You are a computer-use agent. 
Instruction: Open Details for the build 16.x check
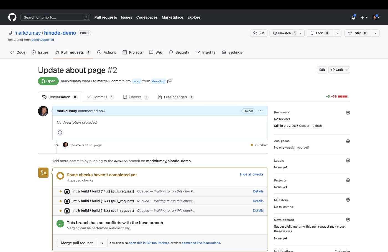(258, 201)
